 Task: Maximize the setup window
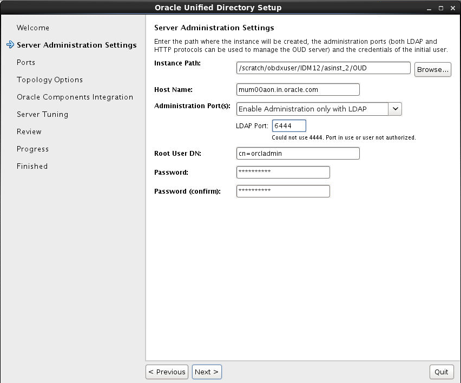441,8
